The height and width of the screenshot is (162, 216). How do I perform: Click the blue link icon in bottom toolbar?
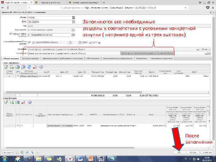(27, 152)
